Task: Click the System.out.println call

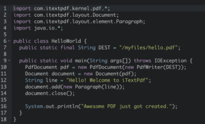Action: [x=101, y=106]
